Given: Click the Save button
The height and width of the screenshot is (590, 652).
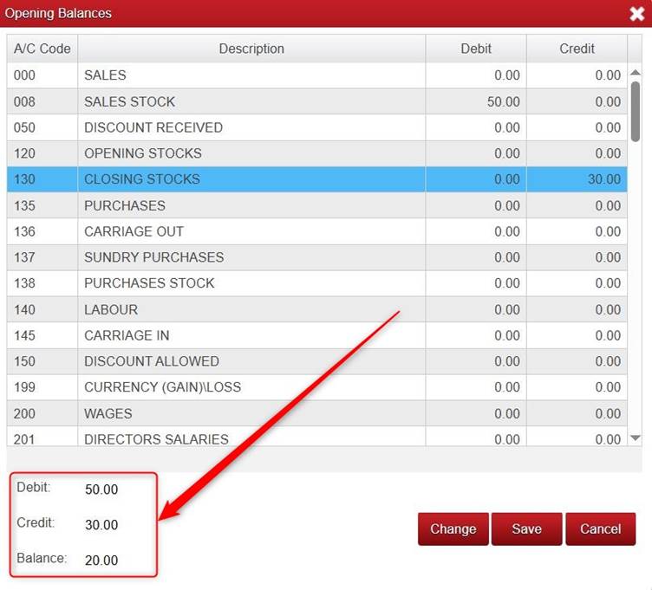Looking at the screenshot, I should click(x=527, y=529).
